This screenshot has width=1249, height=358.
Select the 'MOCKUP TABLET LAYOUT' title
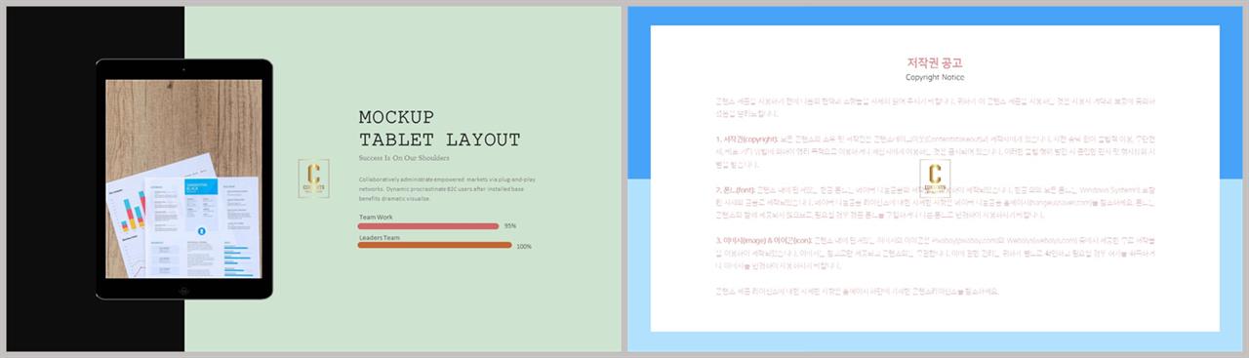[439, 129]
